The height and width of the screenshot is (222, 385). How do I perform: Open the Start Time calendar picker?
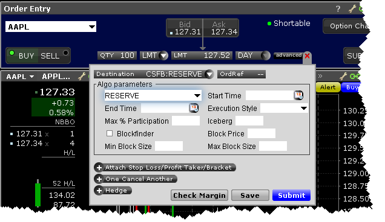coord(298,95)
